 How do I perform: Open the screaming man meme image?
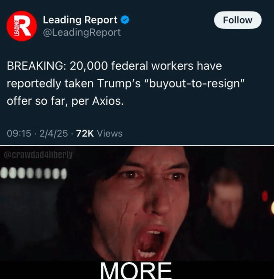(x=137, y=204)
